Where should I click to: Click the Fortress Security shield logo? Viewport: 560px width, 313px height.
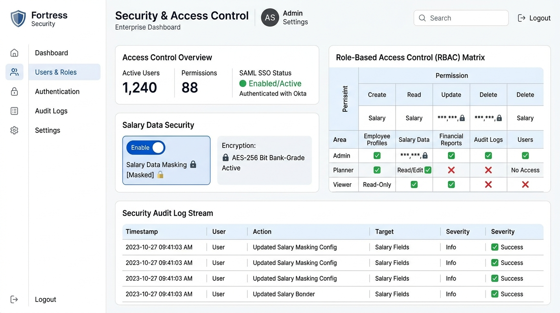[18, 19]
